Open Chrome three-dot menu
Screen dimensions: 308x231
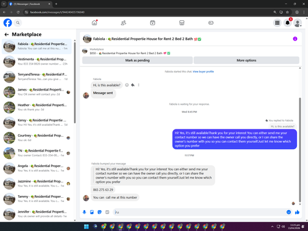(x=304, y=12)
